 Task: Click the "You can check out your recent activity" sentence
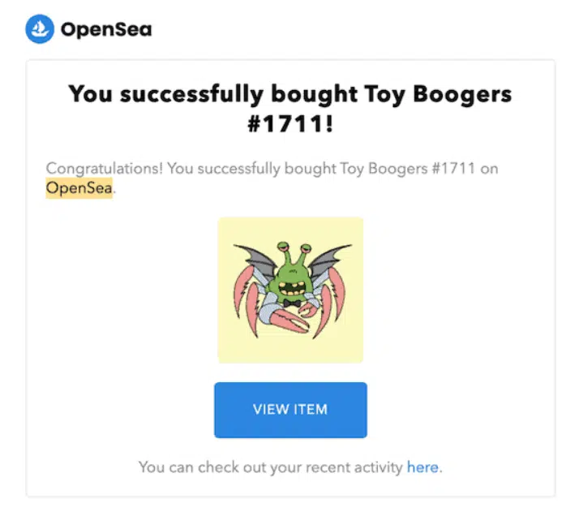(x=271, y=467)
